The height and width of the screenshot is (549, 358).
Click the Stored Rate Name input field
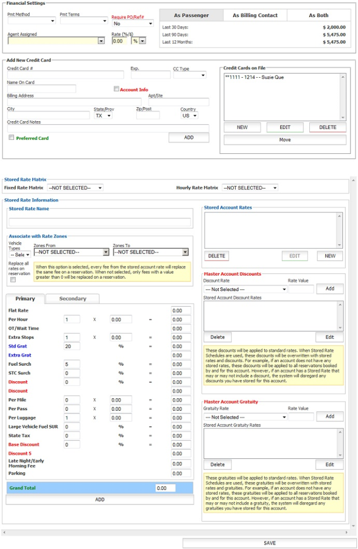tap(100, 222)
